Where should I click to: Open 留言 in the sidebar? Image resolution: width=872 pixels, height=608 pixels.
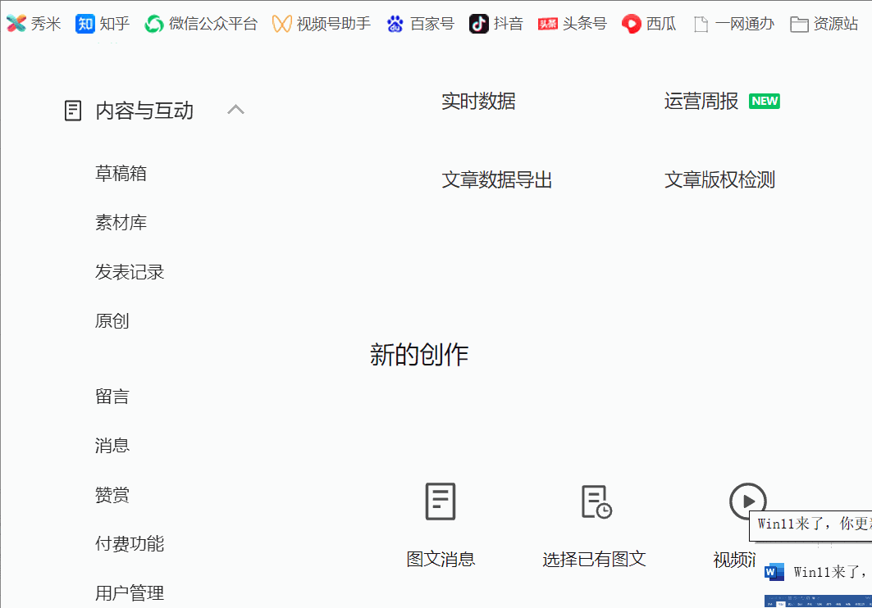(112, 397)
